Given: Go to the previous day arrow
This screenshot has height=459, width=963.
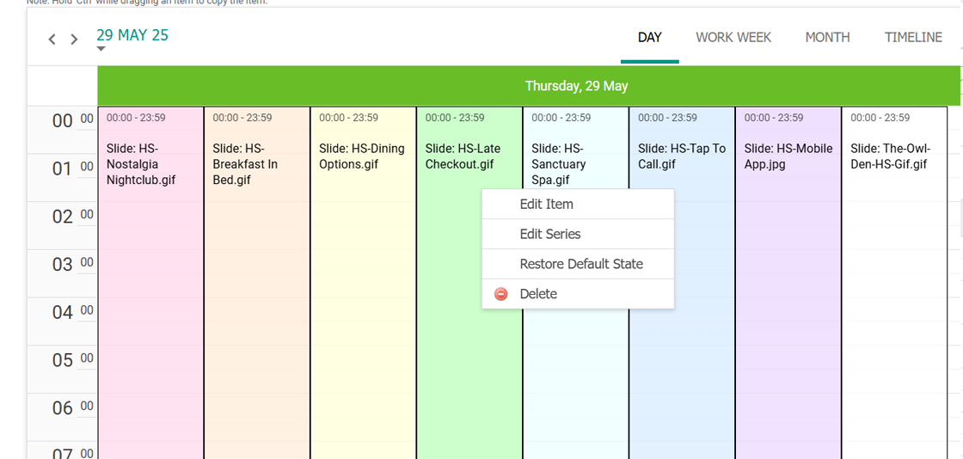Looking at the screenshot, I should pos(52,40).
